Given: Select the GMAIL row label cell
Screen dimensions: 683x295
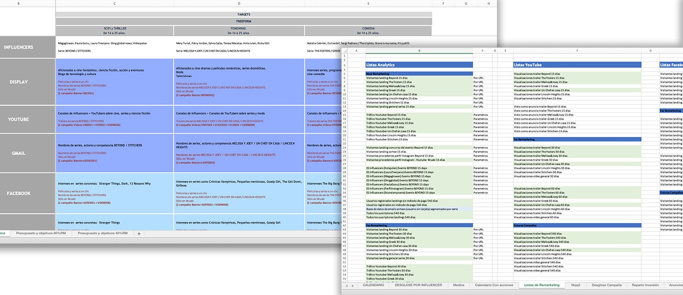Looking at the screenshot, I should pyautogui.click(x=18, y=153).
